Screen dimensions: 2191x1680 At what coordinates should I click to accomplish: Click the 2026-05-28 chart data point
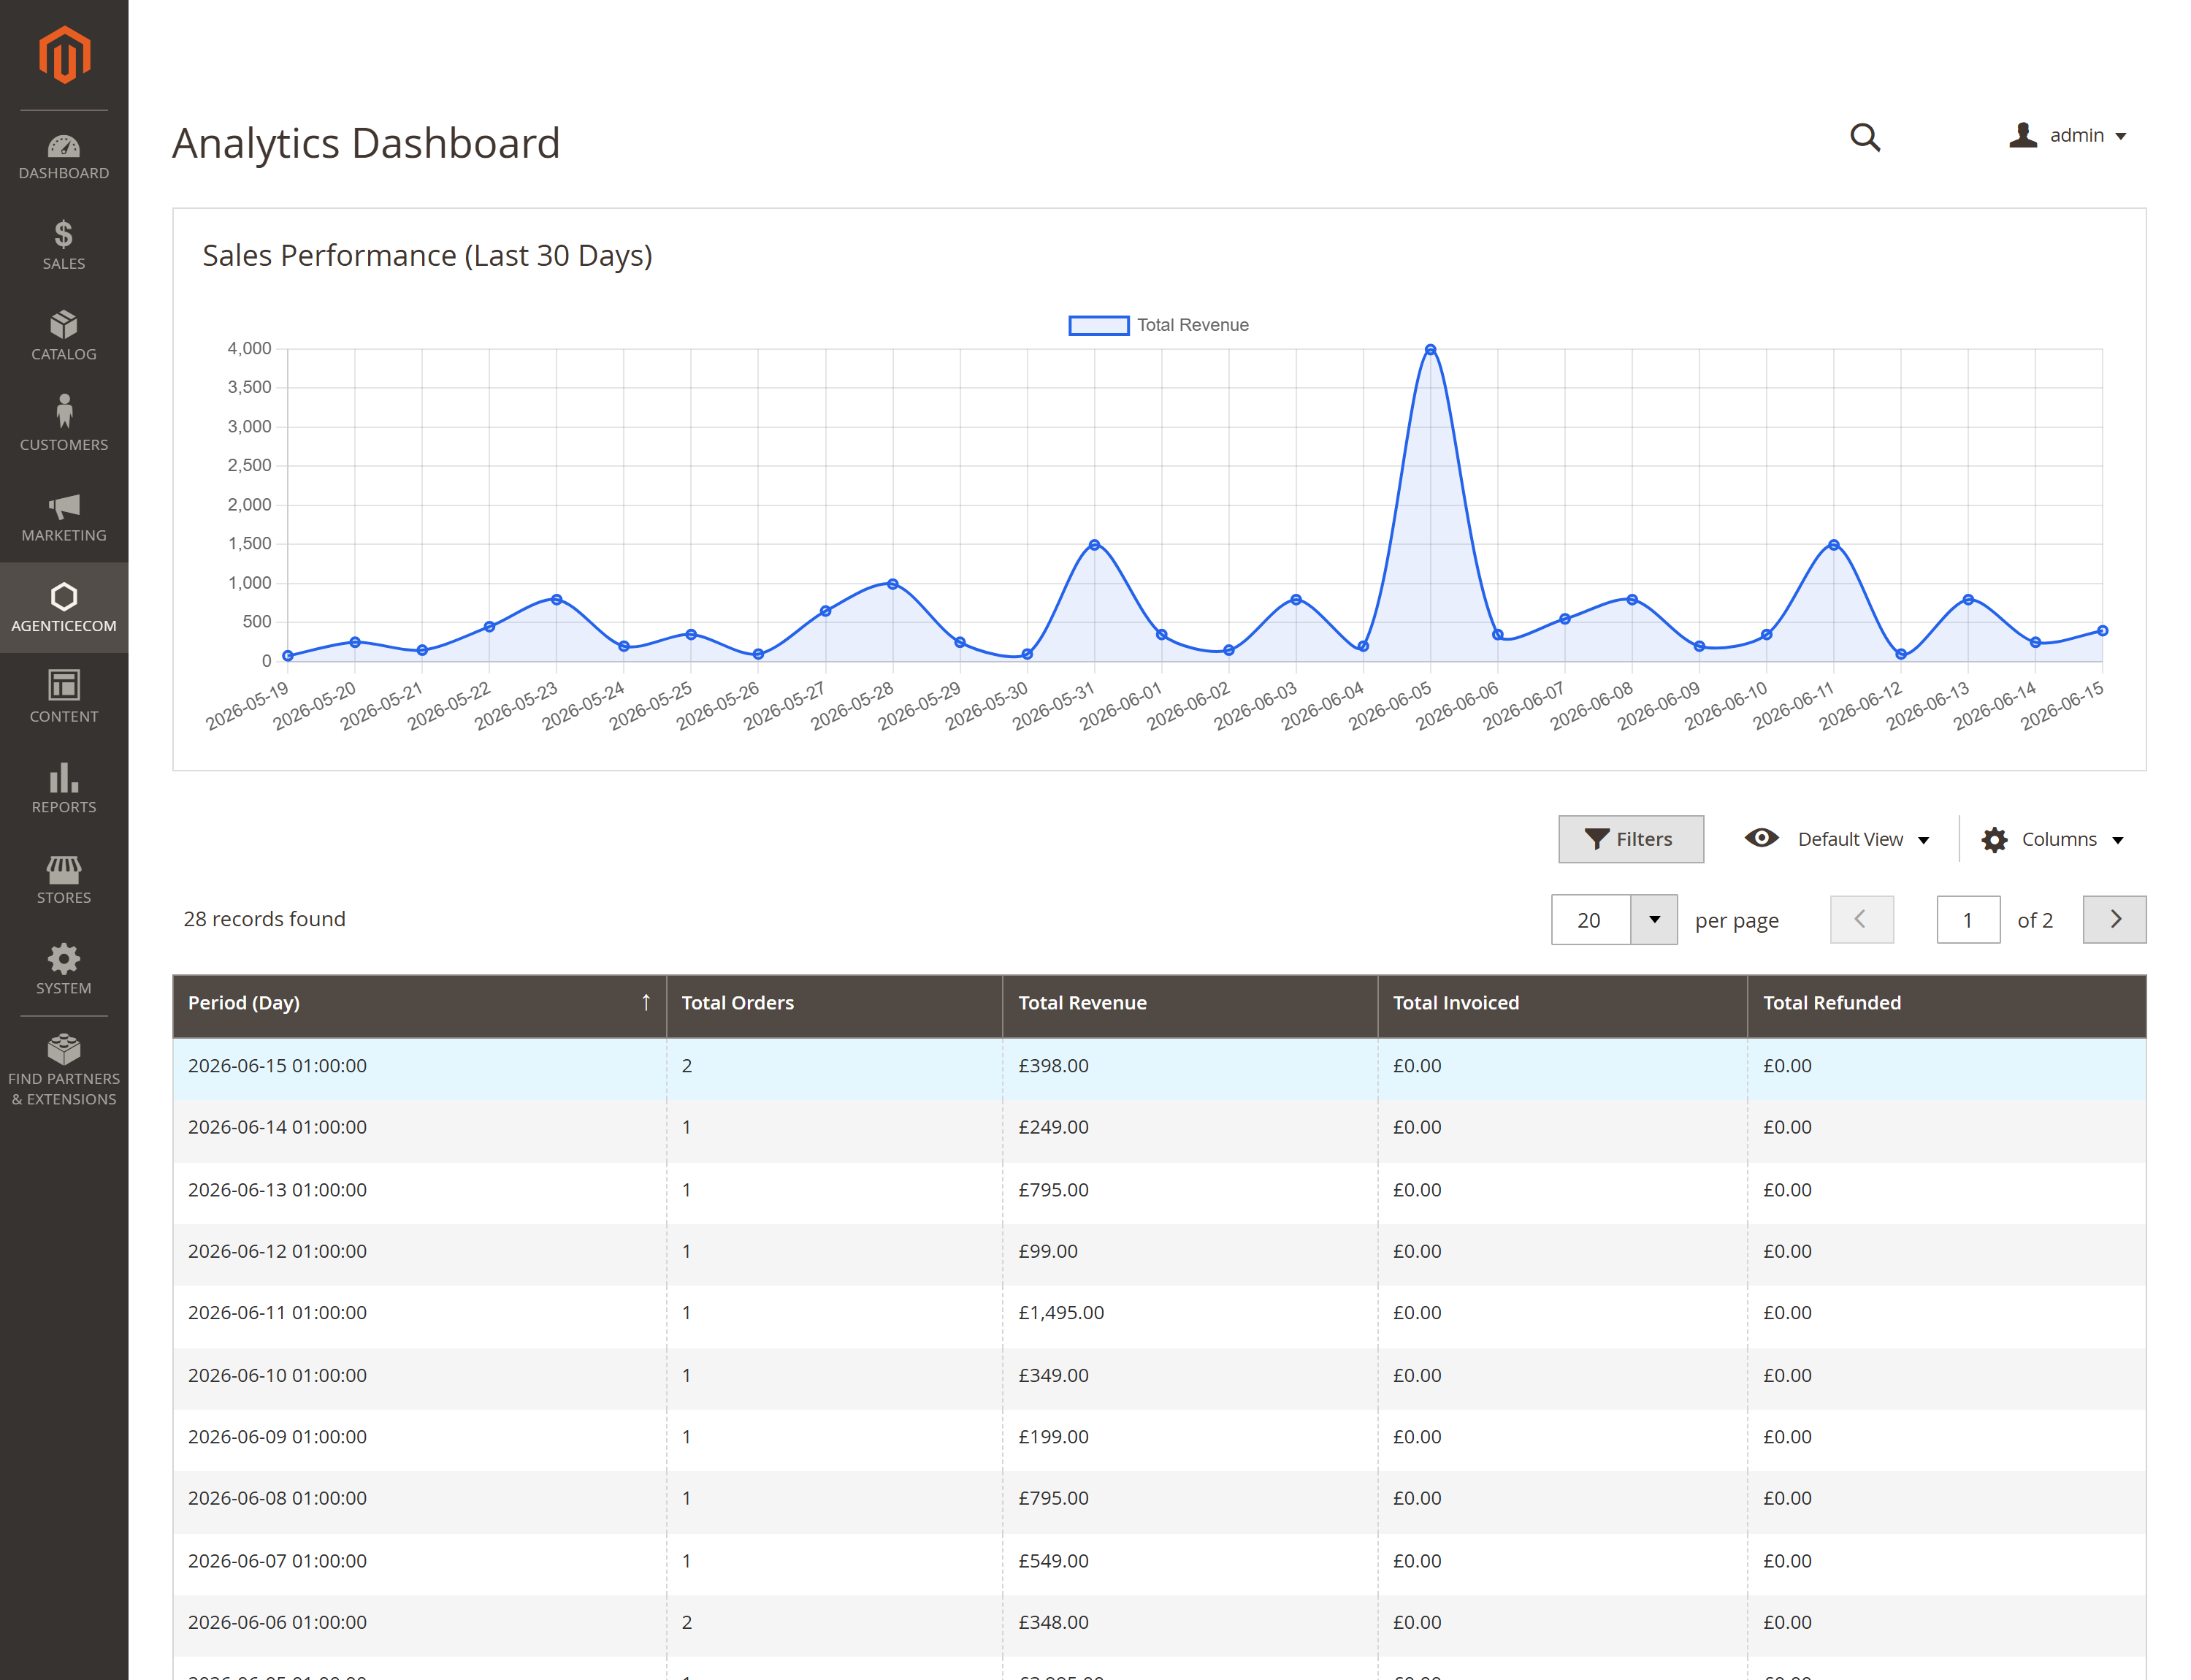pyautogui.click(x=893, y=584)
